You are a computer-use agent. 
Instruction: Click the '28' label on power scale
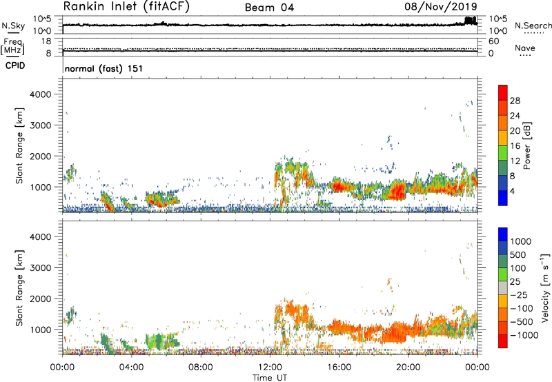tap(515, 101)
